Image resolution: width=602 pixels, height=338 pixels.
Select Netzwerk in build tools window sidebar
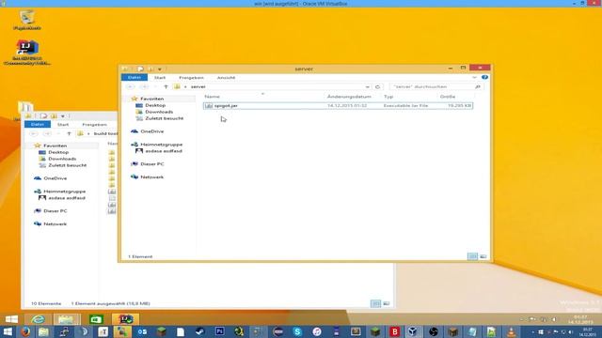tap(55, 223)
